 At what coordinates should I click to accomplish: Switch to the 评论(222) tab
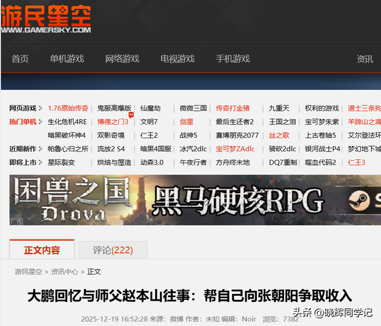(x=113, y=250)
